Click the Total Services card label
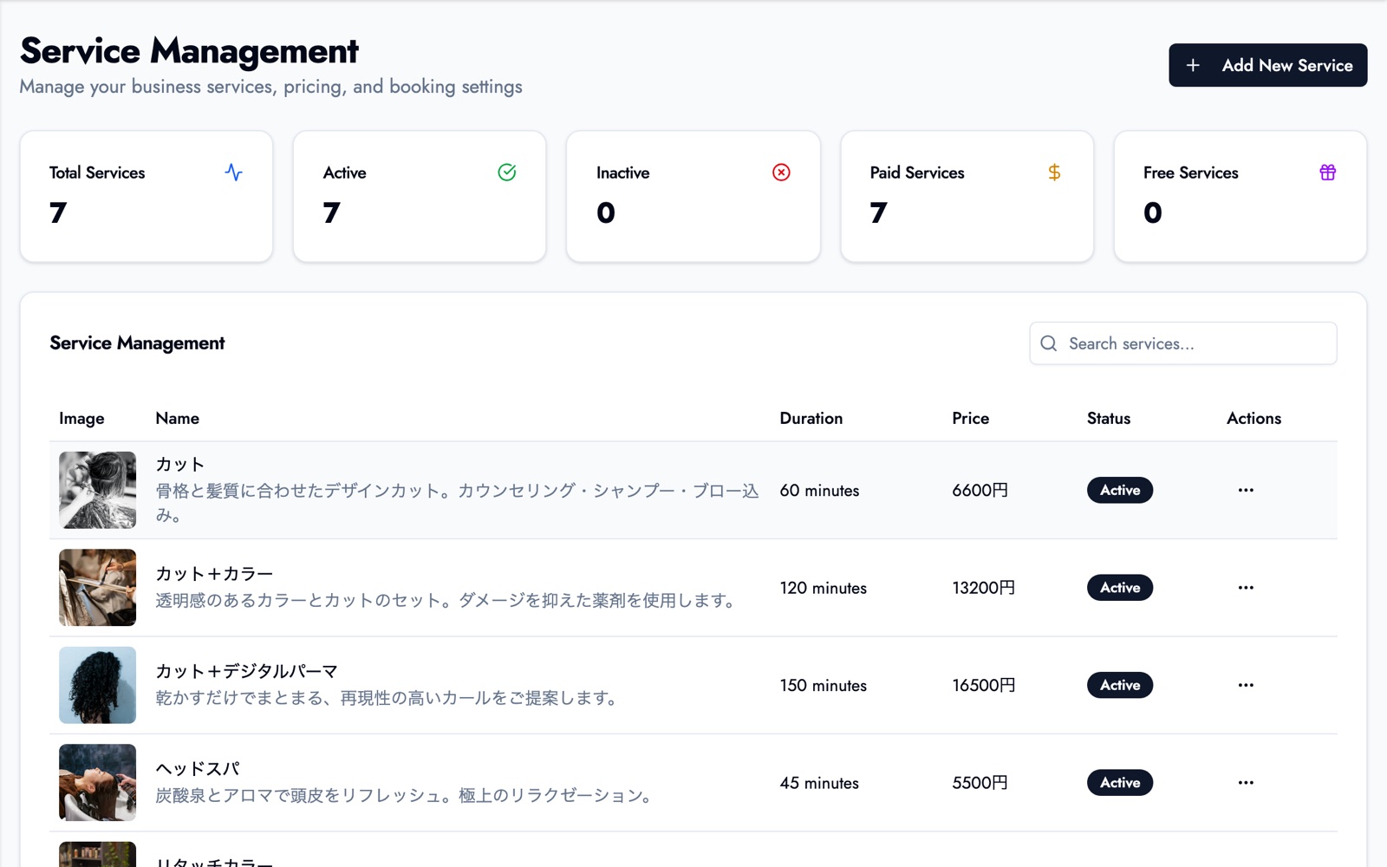 coord(97,173)
